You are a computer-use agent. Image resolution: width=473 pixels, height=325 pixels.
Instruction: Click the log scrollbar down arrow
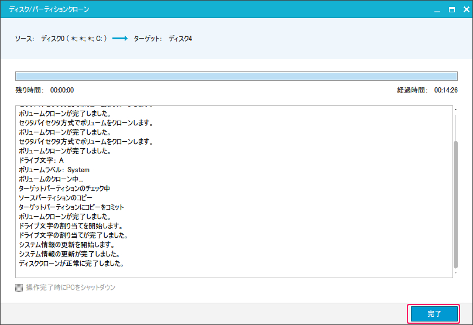[455, 273]
